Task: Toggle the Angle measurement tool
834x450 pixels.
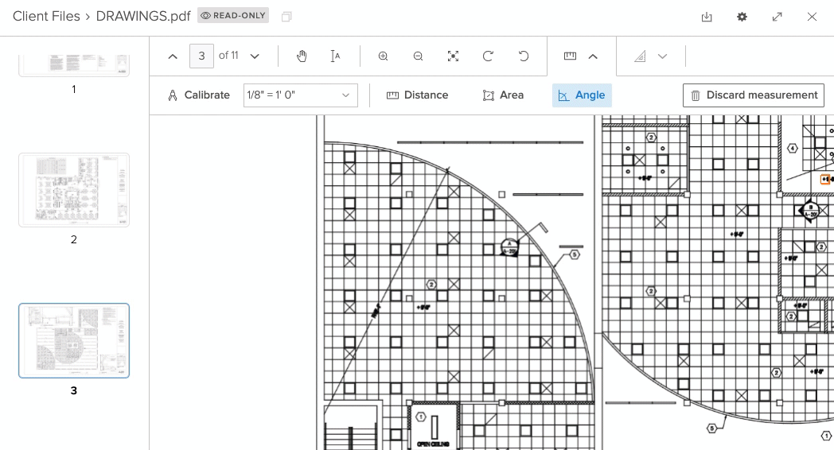Action: (x=582, y=95)
